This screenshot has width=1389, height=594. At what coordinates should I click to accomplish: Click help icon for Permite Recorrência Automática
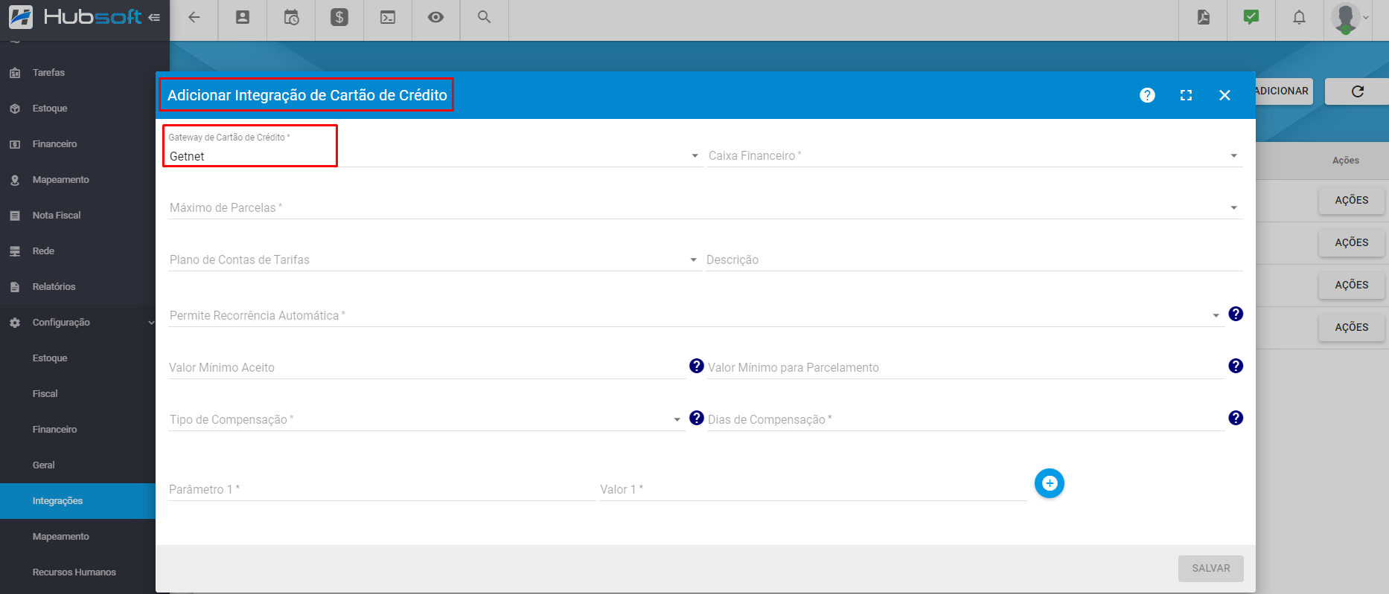[1236, 314]
